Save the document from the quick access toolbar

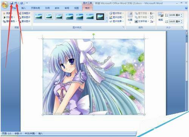pyautogui.click(x=12, y=3)
